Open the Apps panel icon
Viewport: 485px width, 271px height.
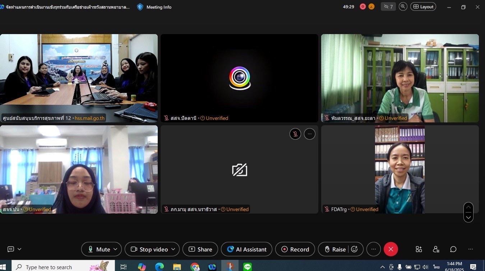(419, 249)
